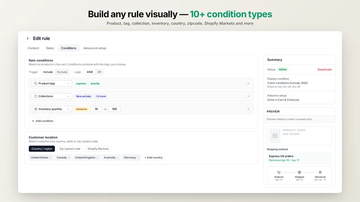The width and height of the screenshot is (360, 202).
Task: Go back using the arrow beside Edit rule
Action: click(27, 39)
